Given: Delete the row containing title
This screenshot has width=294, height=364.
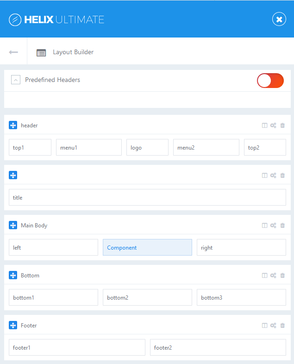Looking at the screenshot, I should pos(282,176).
